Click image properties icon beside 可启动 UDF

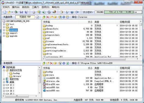pos(38,17)
